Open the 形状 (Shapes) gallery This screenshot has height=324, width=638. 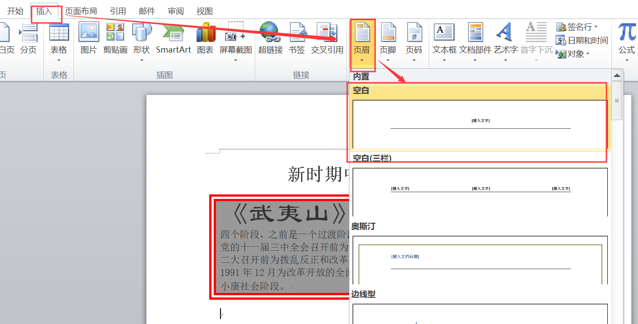tap(142, 43)
